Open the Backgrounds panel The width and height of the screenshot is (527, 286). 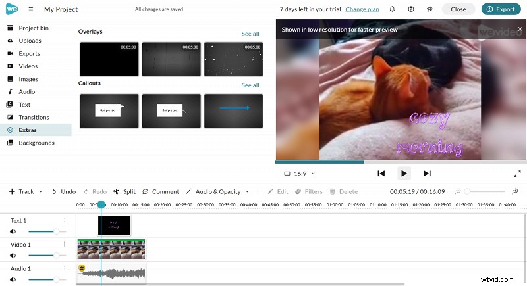click(36, 143)
